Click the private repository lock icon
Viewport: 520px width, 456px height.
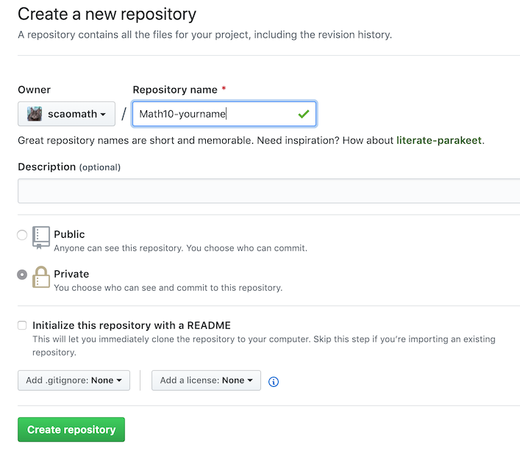[41, 277]
